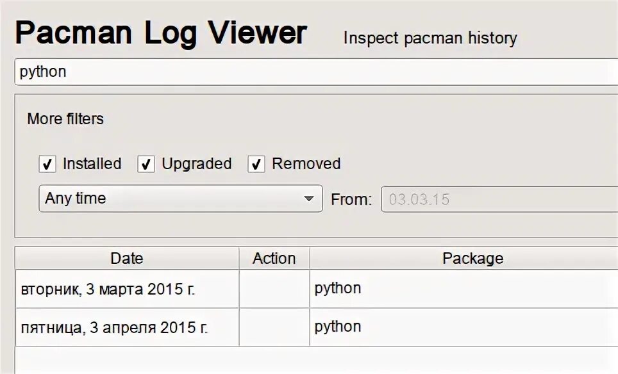The image size is (618, 374).
Task: Sort by the Package column header
Action: [472, 259]
